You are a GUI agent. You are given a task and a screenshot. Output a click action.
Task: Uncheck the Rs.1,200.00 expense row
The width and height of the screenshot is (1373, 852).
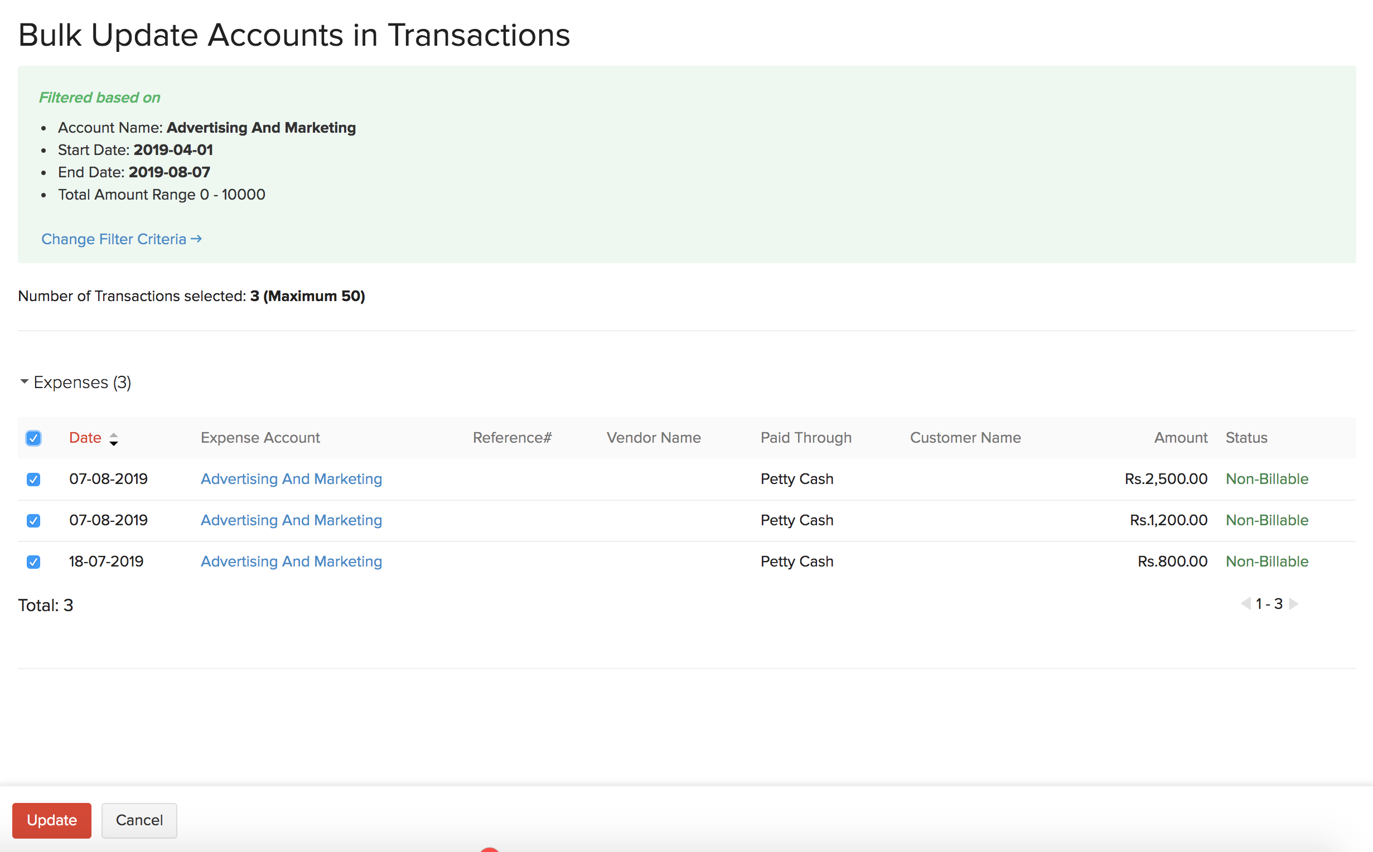[33, 520]
